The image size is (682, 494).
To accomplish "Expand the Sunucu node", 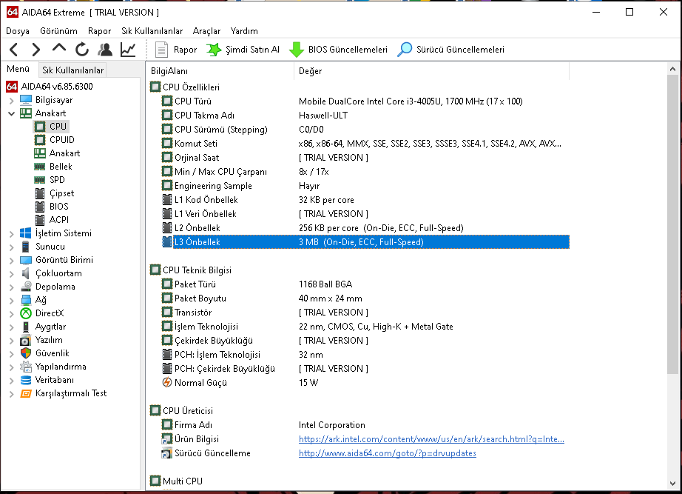I will (x=12, y=247).
